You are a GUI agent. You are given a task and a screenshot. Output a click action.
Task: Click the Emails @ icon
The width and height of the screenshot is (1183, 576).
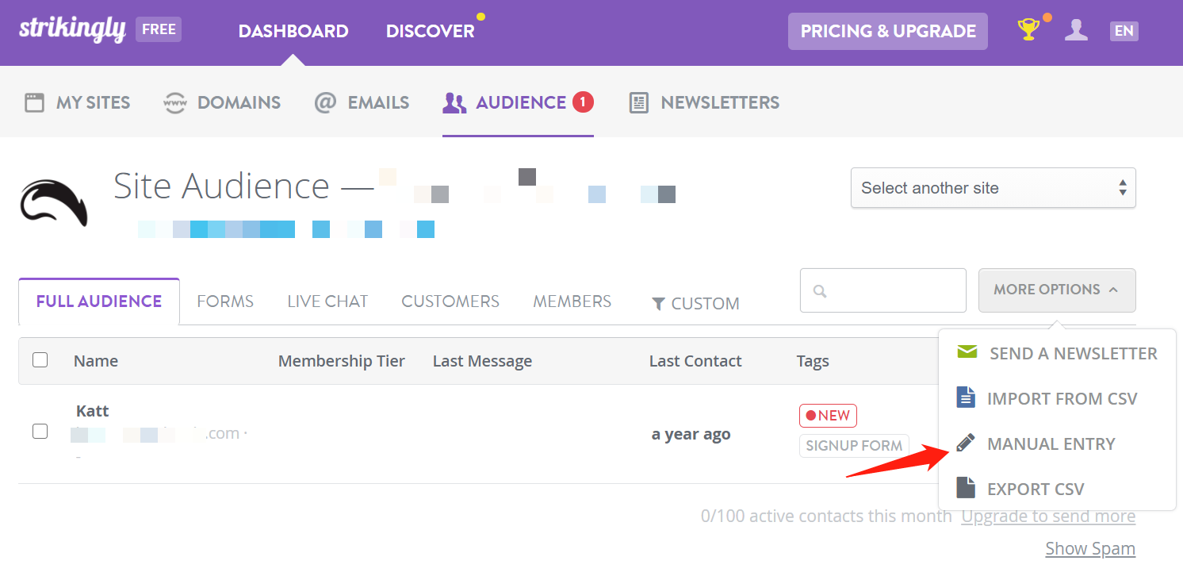(x=325, y=102)
